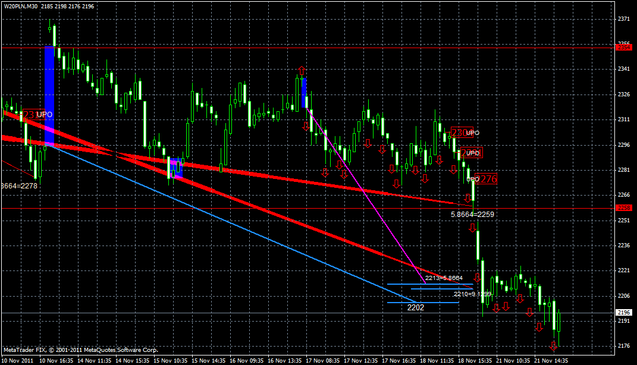Click the 17 Nov 08:35 time axis label
This screenshot has width=637, height=365.
click(322, 360)
